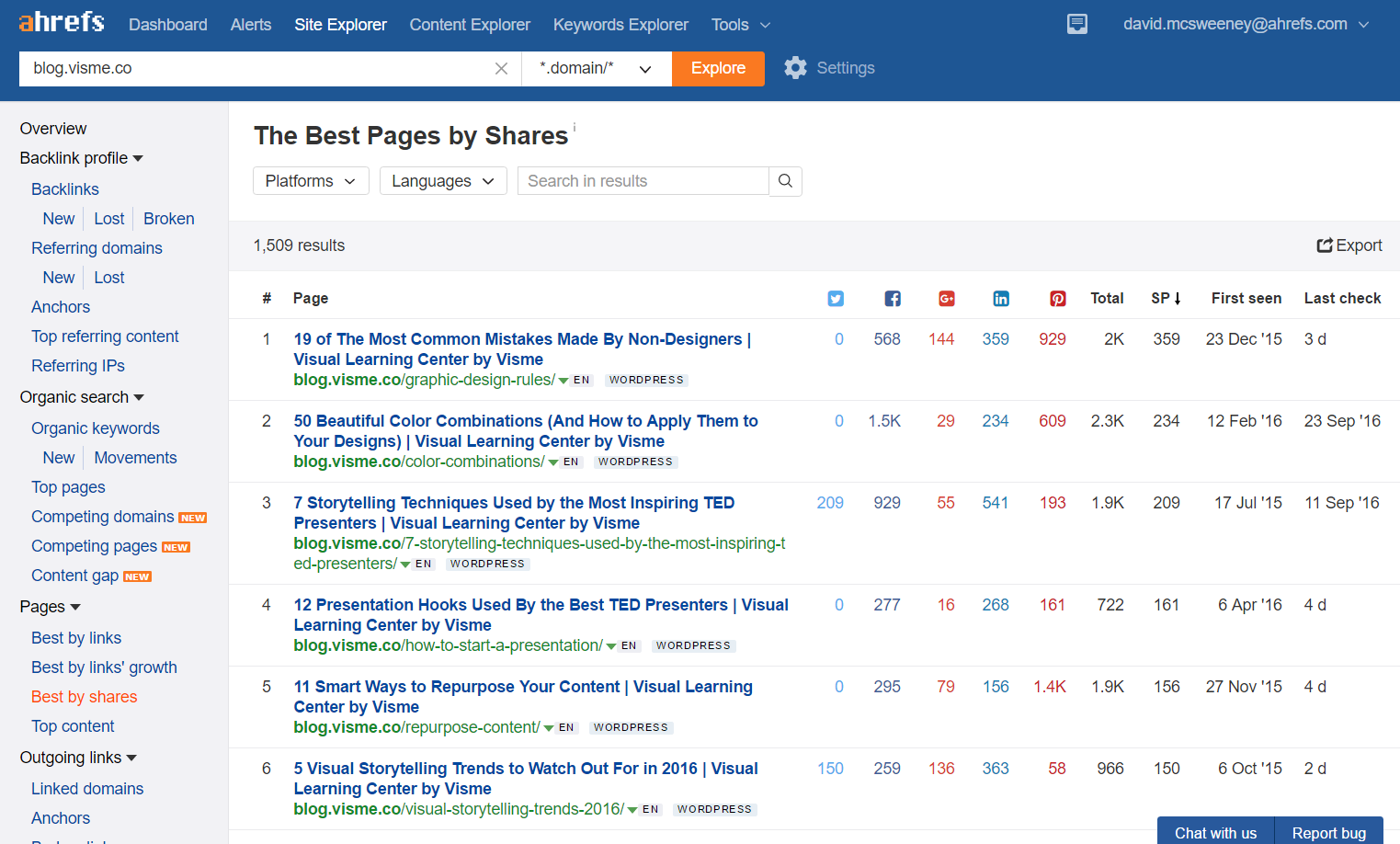Sort by the Google Plus column icon
1400x844 pixels.
pos(947,299)
